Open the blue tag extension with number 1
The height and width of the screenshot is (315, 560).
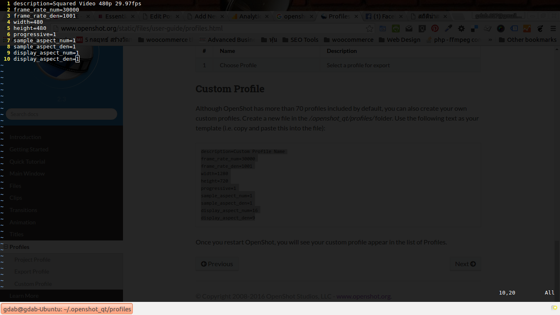pos(514,29)
